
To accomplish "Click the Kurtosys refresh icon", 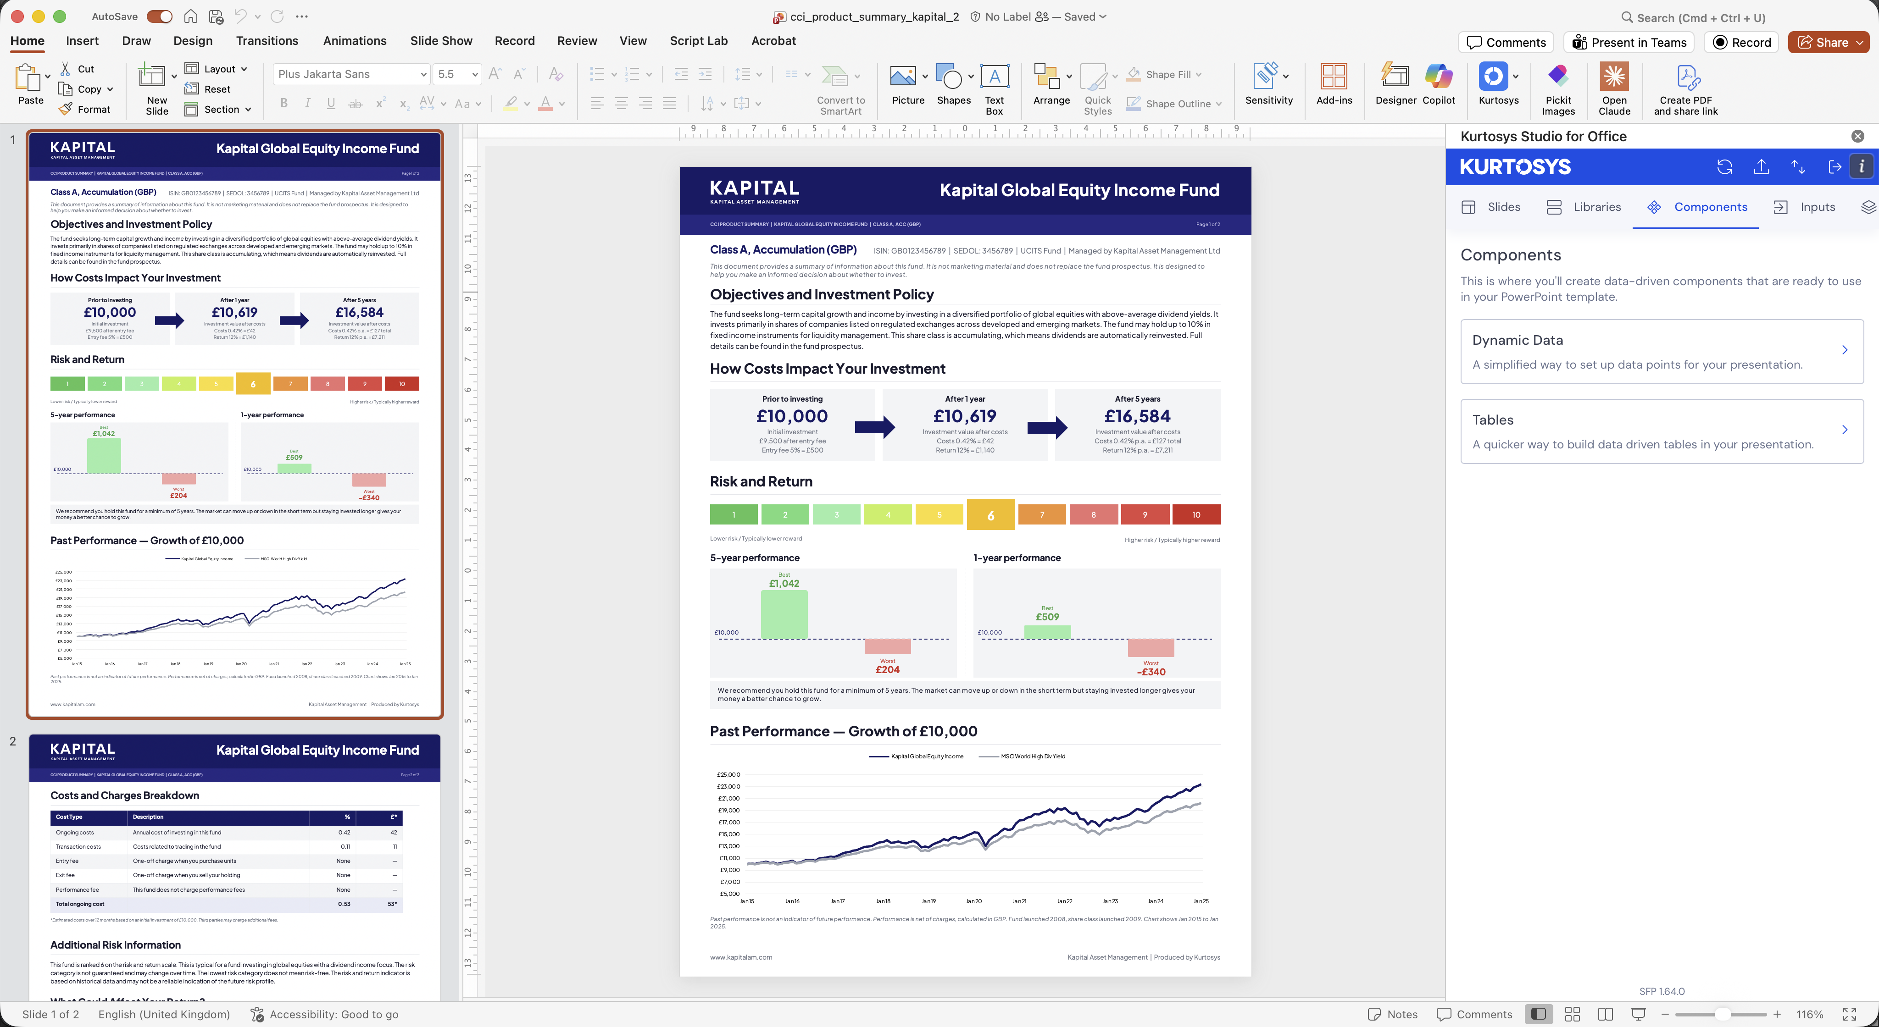I will coord(1724,167).
